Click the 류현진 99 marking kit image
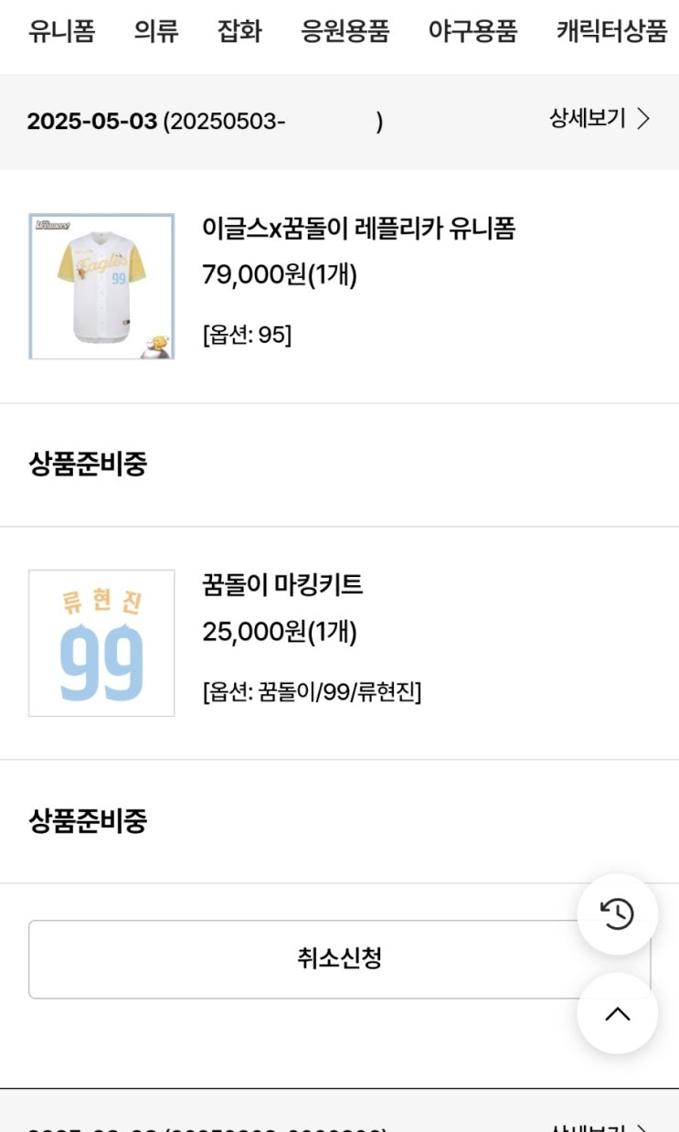The image size is (679, 1132). [x=101, y=643]
